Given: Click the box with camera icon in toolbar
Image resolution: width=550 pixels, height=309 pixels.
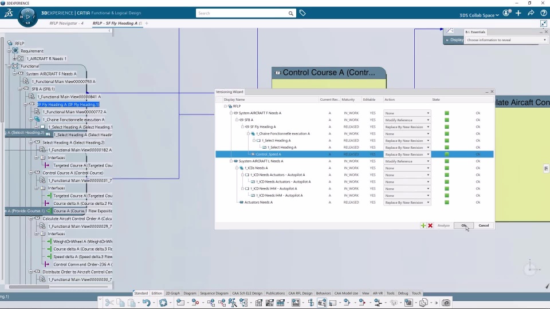Looking at the screenshot, I should (x=408, y=302).
